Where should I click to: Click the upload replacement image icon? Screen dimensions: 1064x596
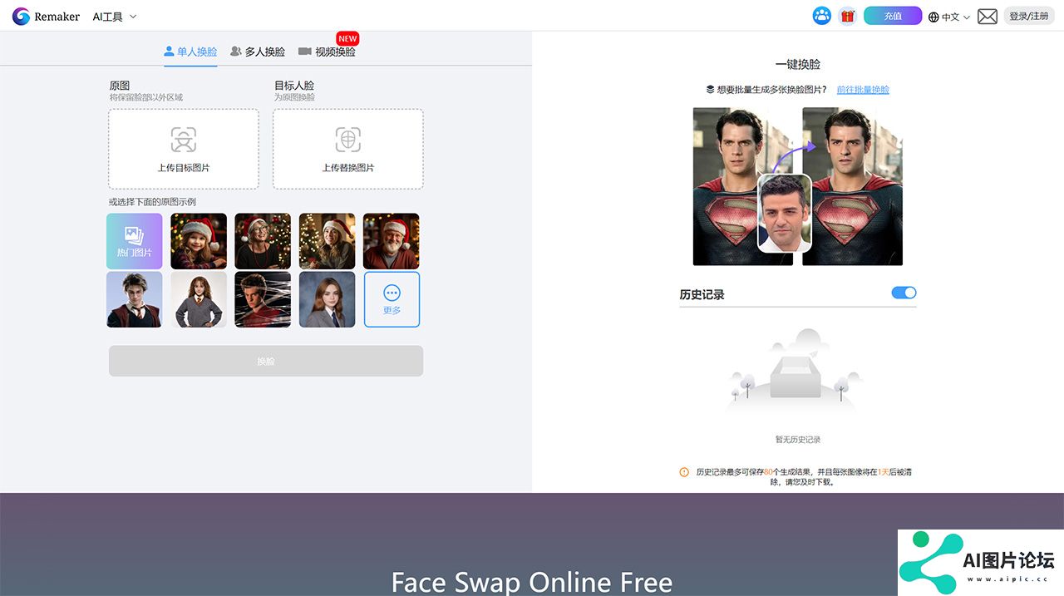(347, 139)
